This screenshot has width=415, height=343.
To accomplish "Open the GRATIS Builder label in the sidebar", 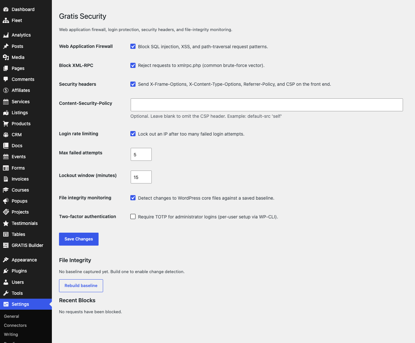I will [28, 245].
